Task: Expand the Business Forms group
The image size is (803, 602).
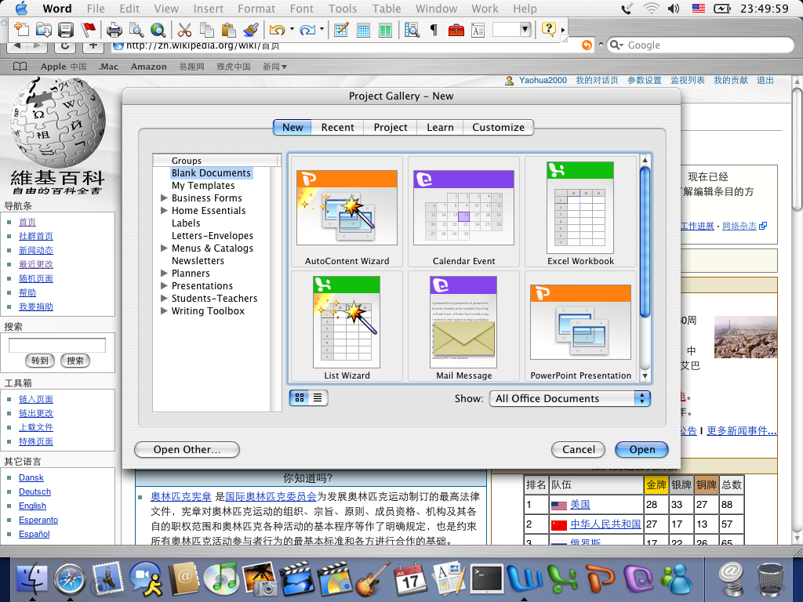Action: [164, 198]
